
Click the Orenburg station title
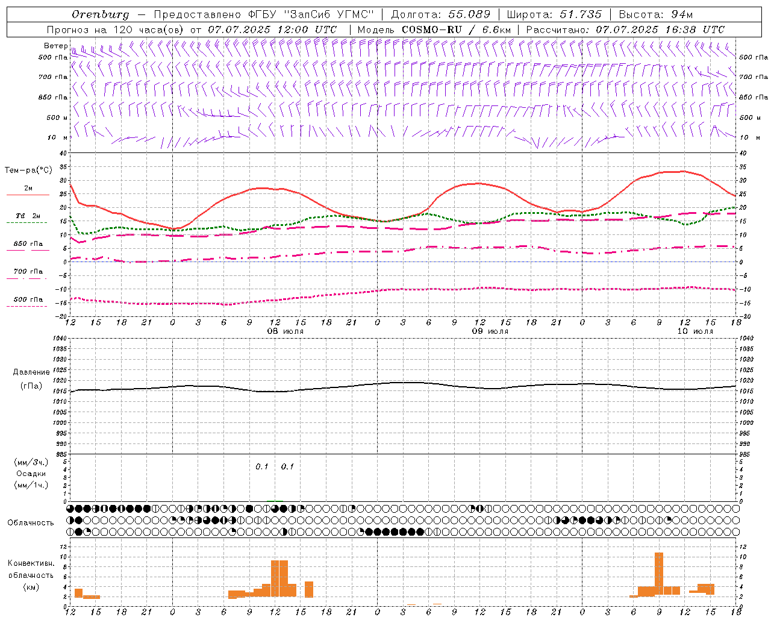101,14
